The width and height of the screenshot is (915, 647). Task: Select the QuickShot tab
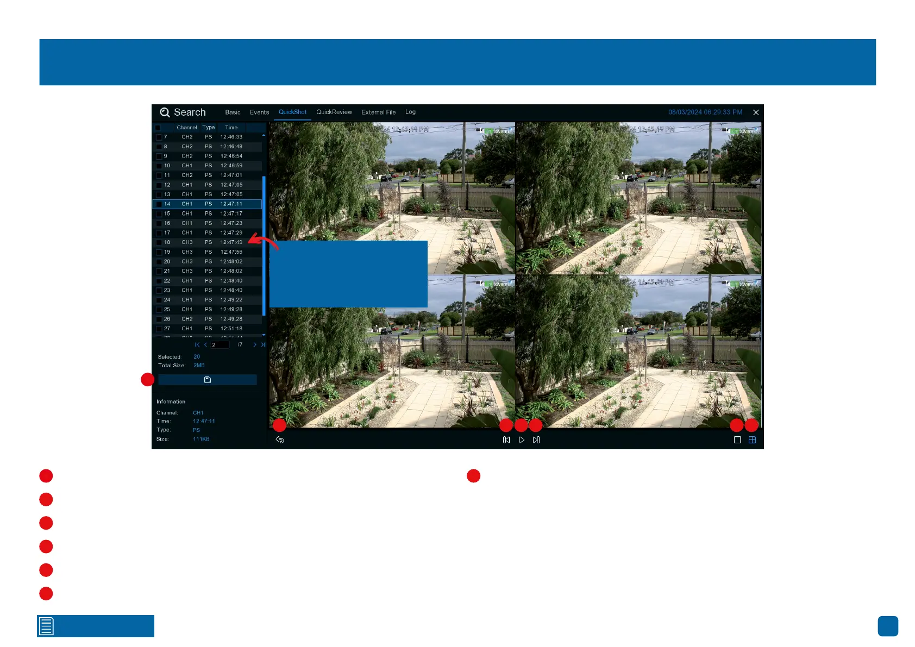[292, 112]
